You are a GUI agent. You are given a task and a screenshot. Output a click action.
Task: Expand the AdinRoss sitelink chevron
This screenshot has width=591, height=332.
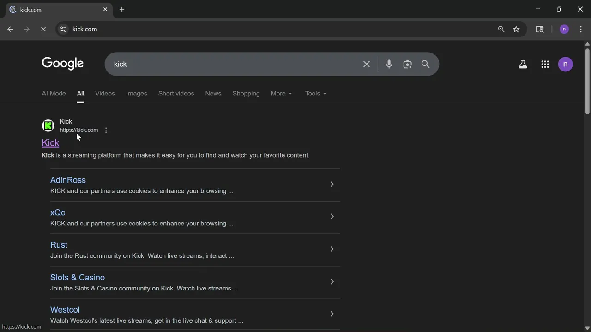click(332, 184)
